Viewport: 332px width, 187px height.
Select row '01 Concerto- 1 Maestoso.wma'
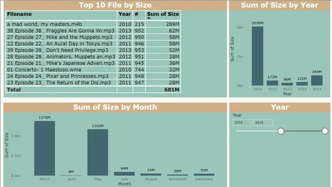tap(93, 70)
